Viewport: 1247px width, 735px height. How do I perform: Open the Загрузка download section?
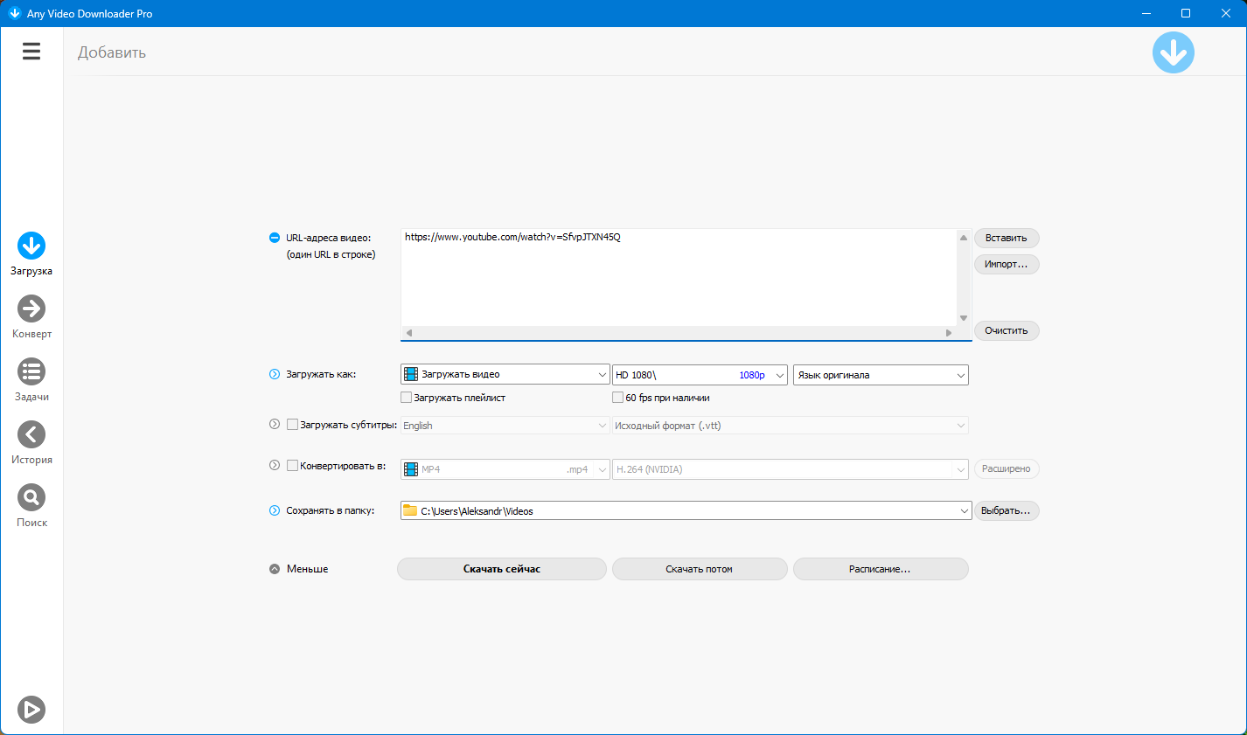[x=31, y=246]
